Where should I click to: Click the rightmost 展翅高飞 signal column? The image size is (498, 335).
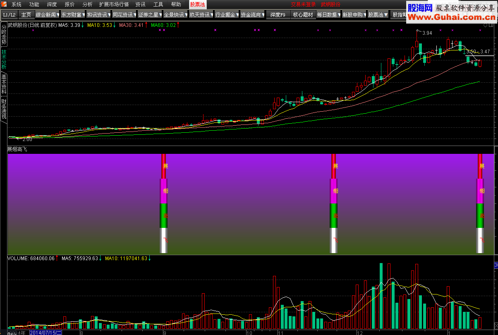[480, 203]
